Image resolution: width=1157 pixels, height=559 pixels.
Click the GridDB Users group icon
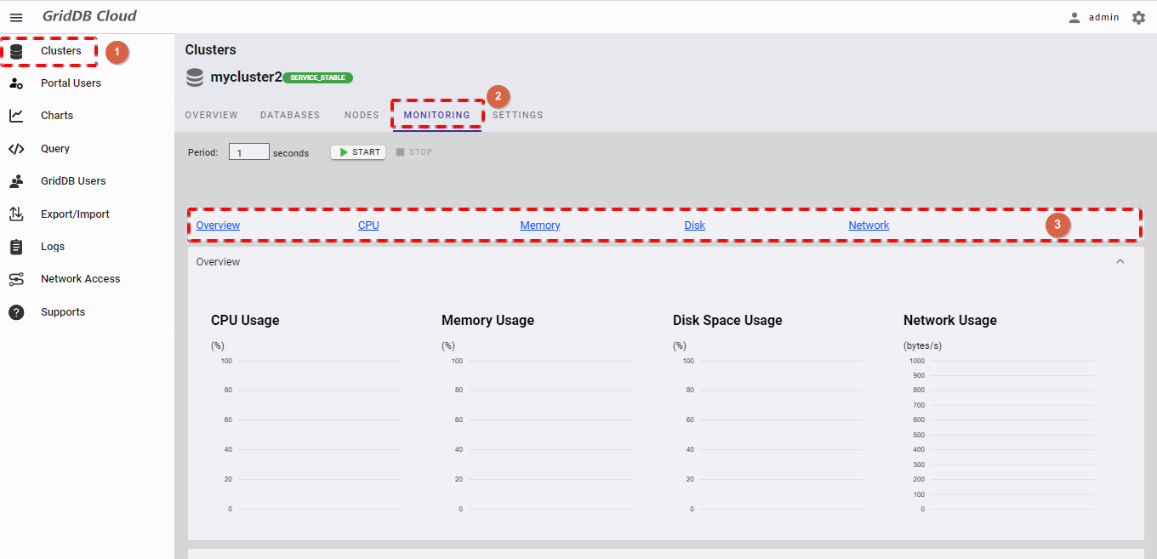point(16,181)
